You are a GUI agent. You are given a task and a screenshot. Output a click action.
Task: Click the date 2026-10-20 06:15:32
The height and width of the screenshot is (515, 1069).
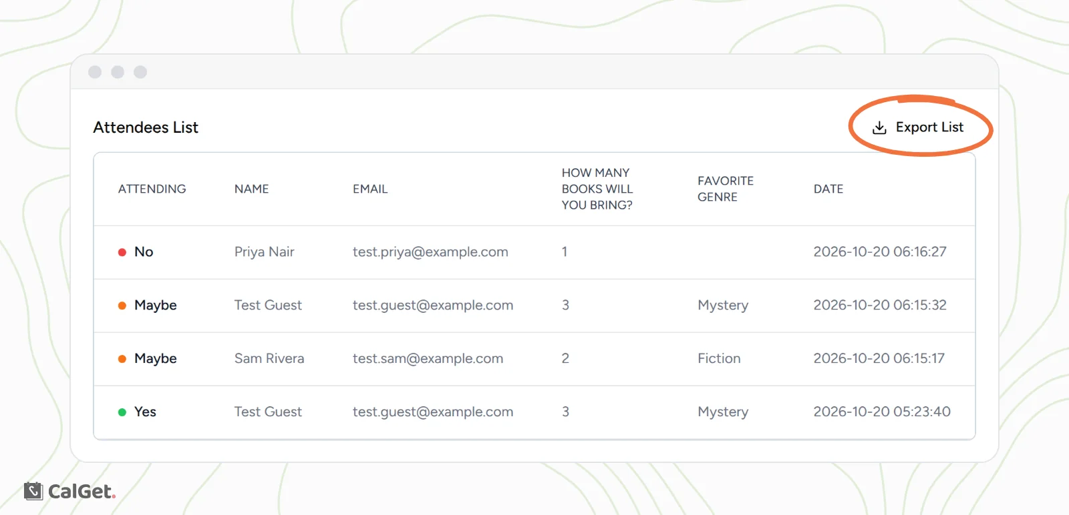pyautogui.click(x=880, y=306)
